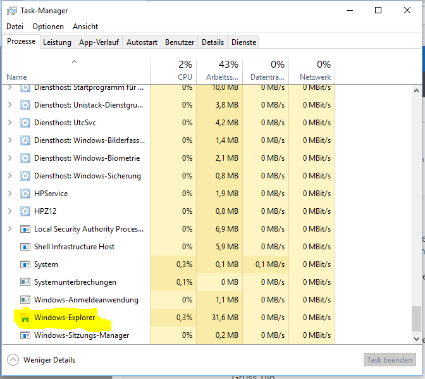
Task: Switch to the Dienste tab
Action: [243, 42]
